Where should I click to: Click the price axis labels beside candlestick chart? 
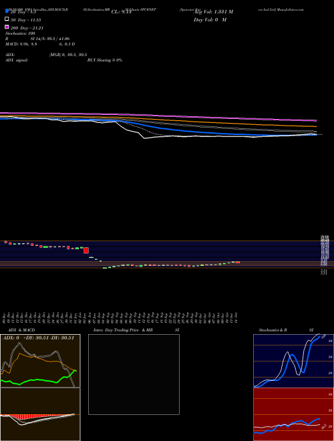pyautogui.click(x=325, y=255)
